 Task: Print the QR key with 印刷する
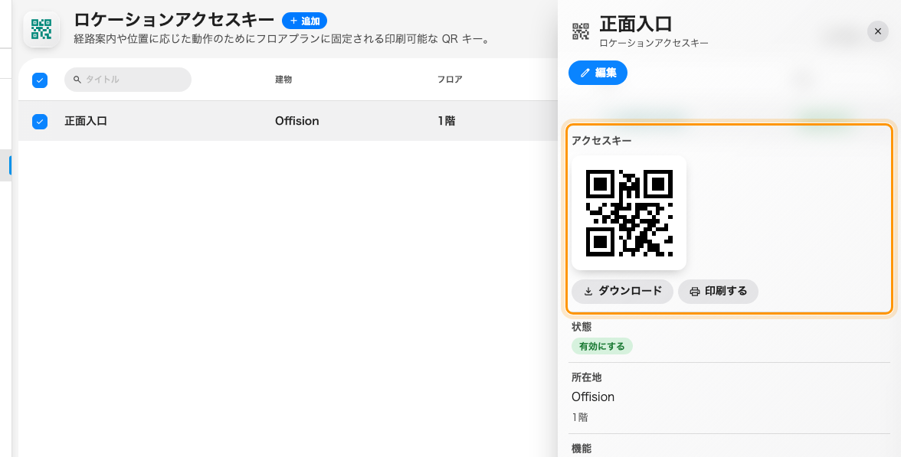click(x=719, y=291)
